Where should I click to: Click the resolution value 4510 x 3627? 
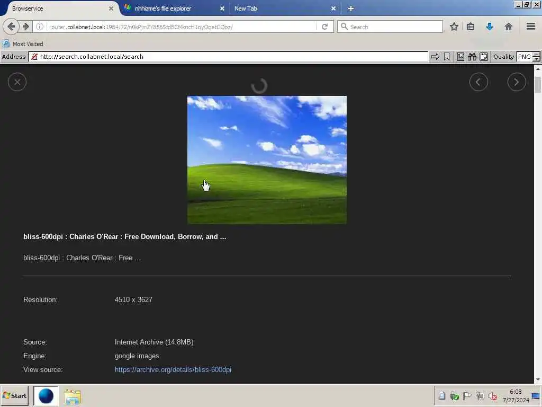(133, 300)
